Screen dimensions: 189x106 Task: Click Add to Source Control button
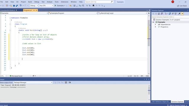(177, 105)
